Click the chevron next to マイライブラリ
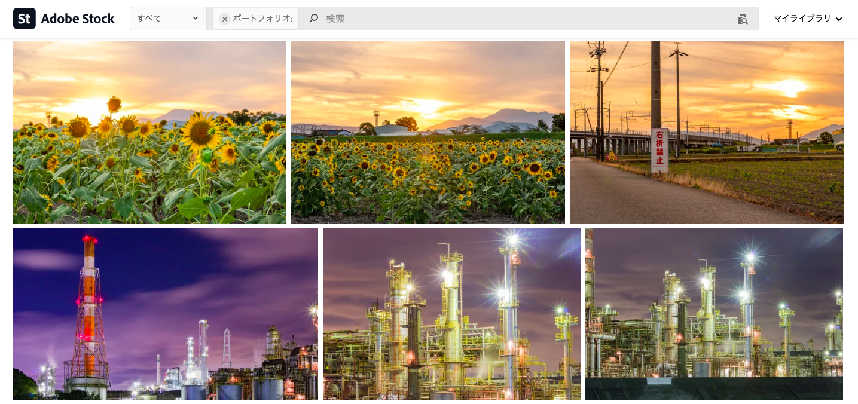 click(839, 19)
